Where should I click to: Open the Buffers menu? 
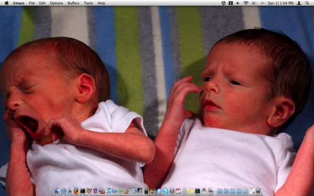[x=73, y=3]
